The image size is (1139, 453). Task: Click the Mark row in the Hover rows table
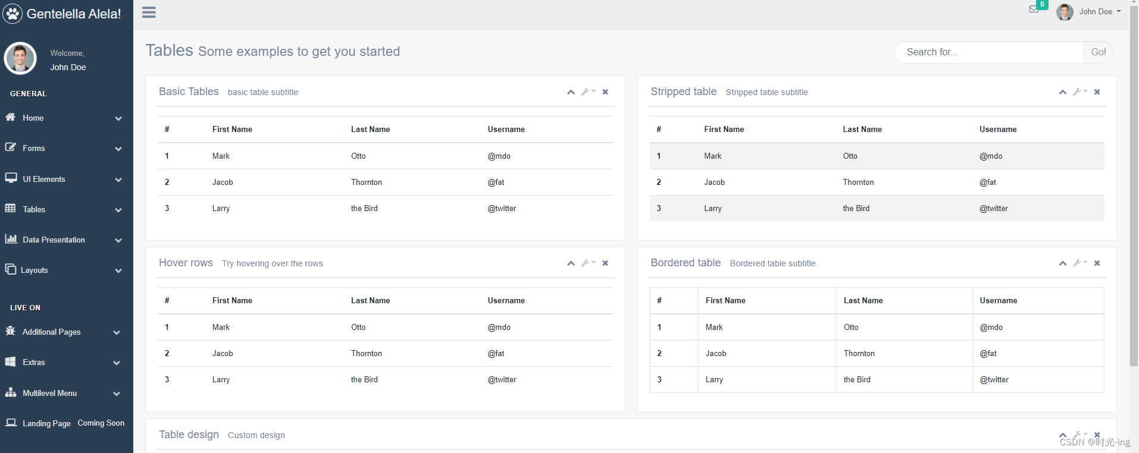pos(385,327)
